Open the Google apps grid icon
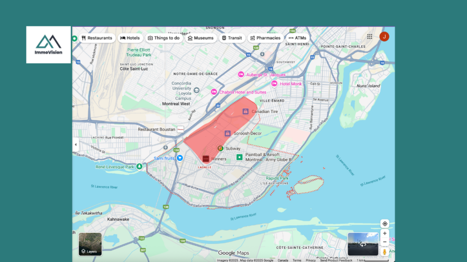467x262 pixels. click(369, 37)
